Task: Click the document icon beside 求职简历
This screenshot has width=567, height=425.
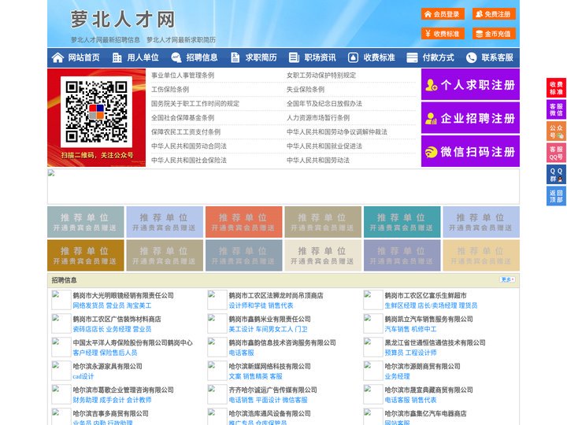Action: pyautogui.click(x=235, y=57)
